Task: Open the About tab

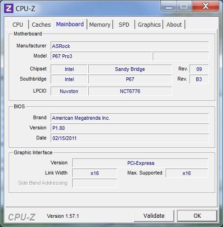Action: coord(174,24)
